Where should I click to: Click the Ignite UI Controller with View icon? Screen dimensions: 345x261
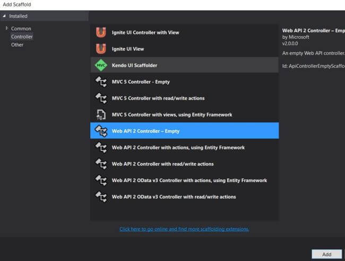(x=101, y=32)
